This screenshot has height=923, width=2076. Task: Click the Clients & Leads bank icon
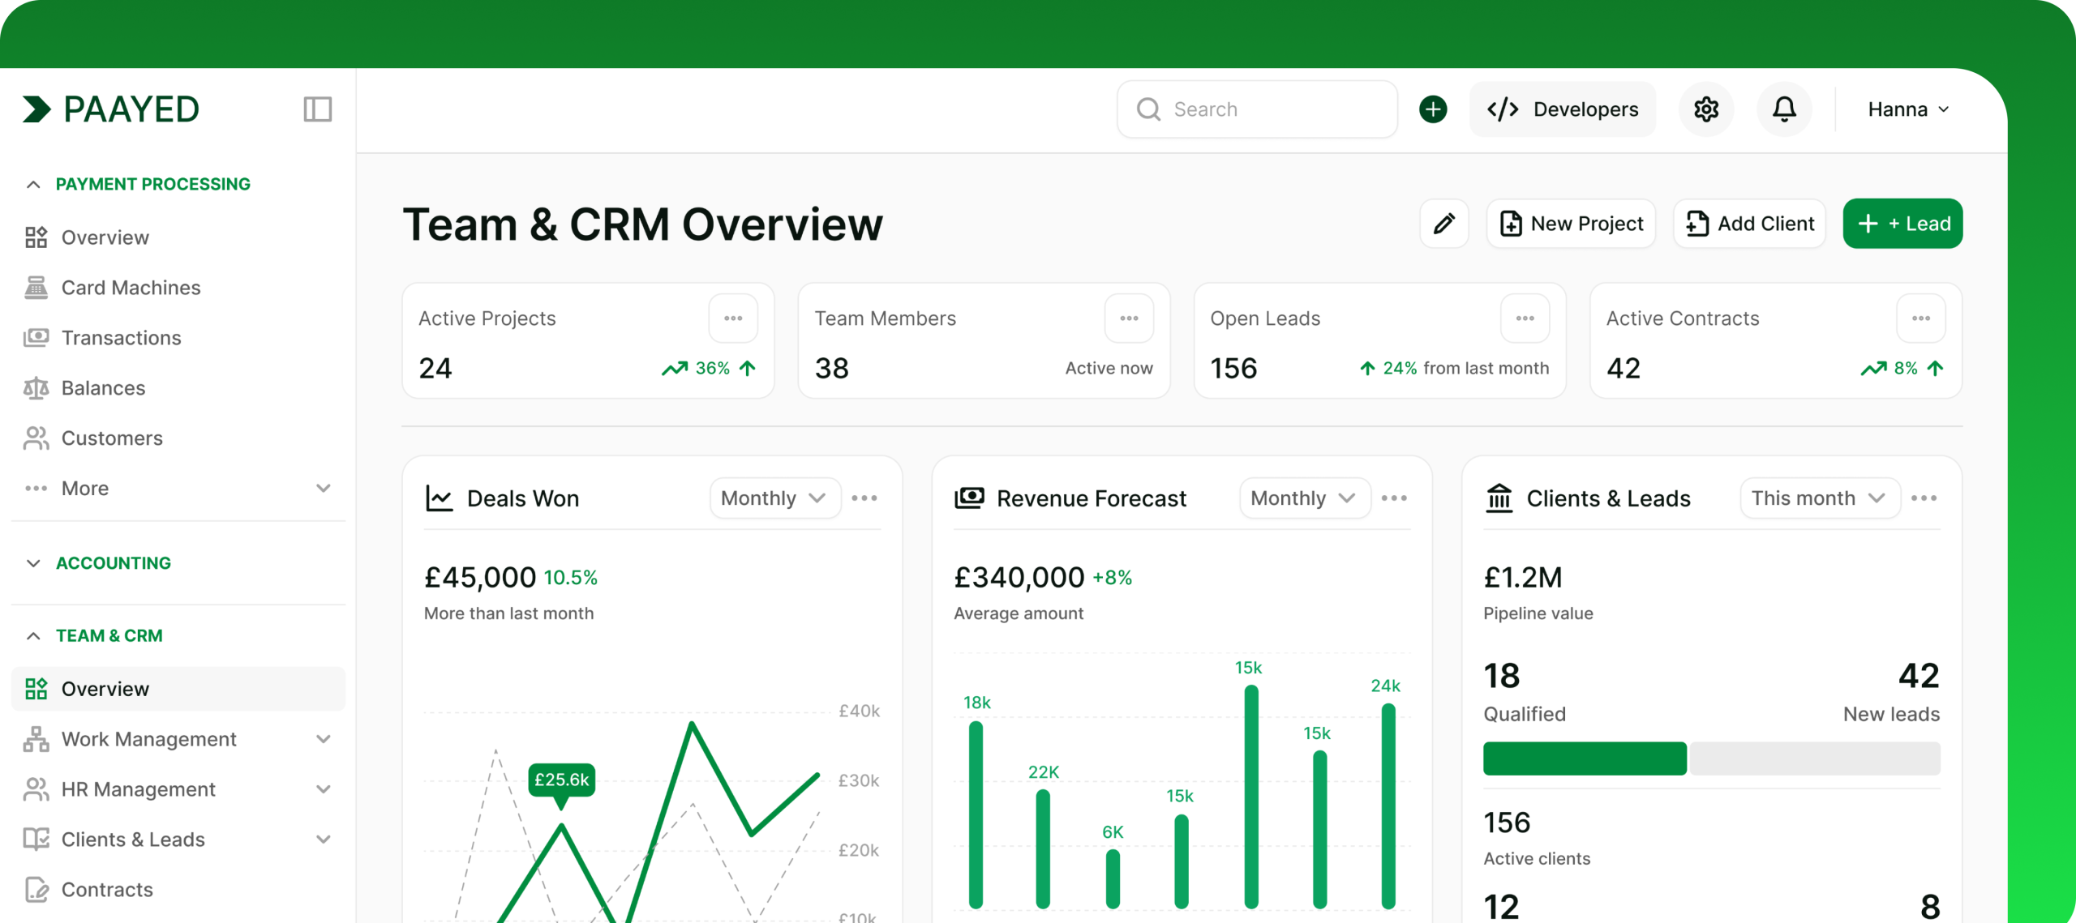(x=1499, y=498)
